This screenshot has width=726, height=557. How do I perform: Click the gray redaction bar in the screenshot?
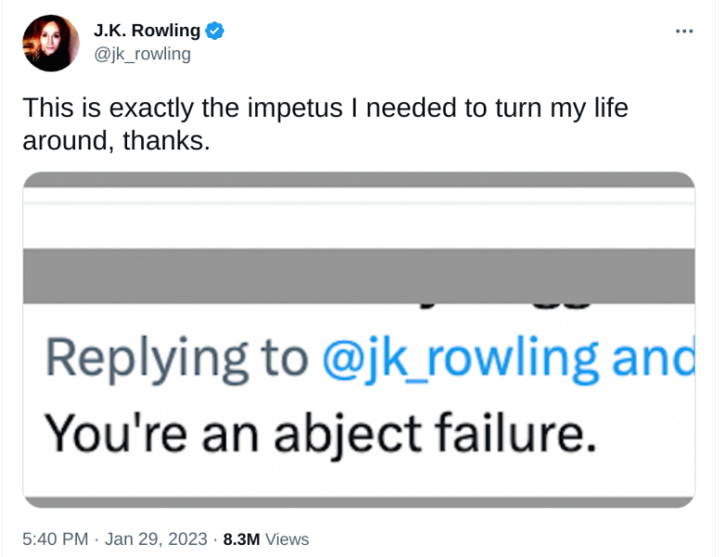click(x=358, y=276)
